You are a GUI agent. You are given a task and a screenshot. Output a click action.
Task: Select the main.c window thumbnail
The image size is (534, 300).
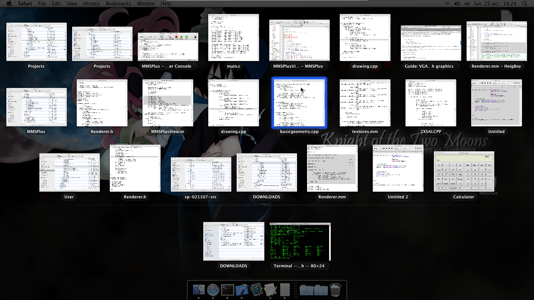pos(233,37)
